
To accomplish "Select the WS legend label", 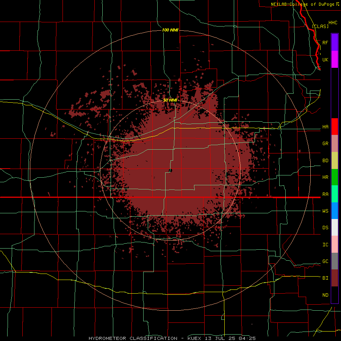I will tap(325, 211).
